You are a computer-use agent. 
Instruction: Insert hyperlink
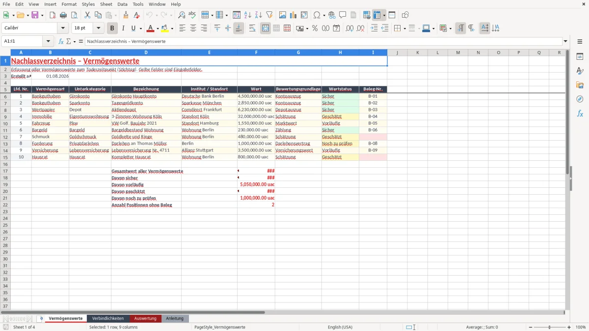332,15
